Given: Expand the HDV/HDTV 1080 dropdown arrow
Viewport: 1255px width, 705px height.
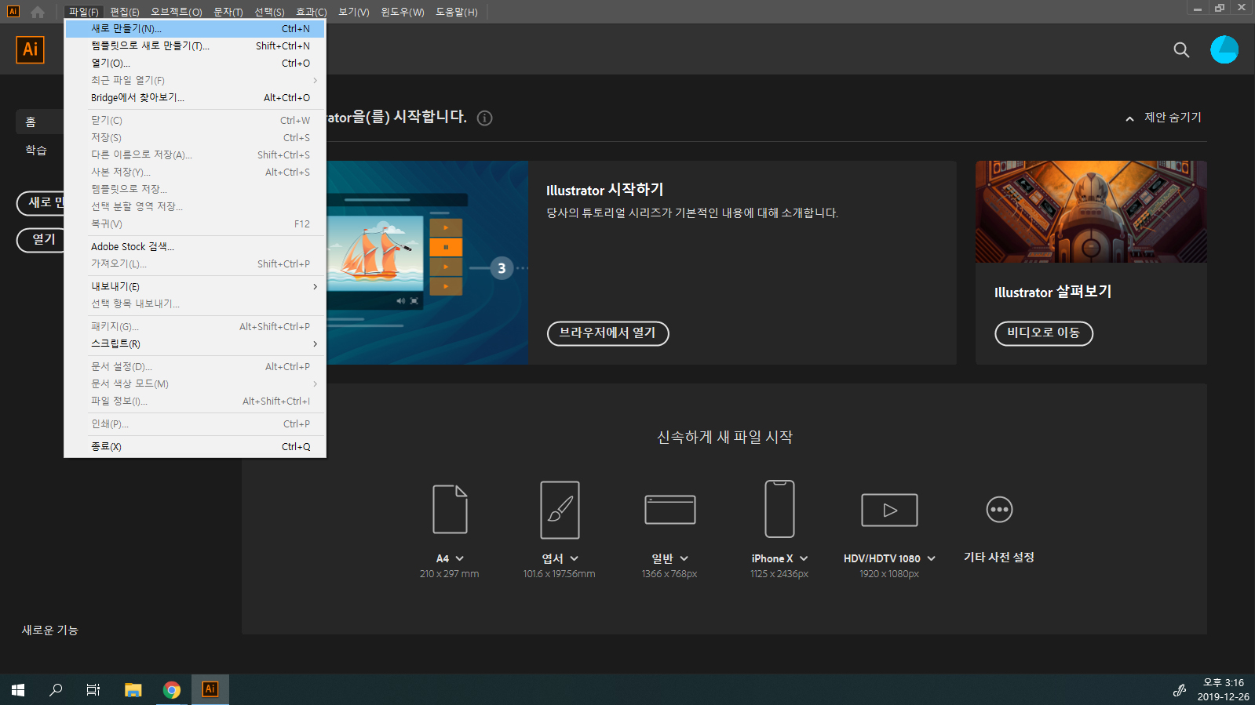Looking at the screenshot, I should click(931, 558).
